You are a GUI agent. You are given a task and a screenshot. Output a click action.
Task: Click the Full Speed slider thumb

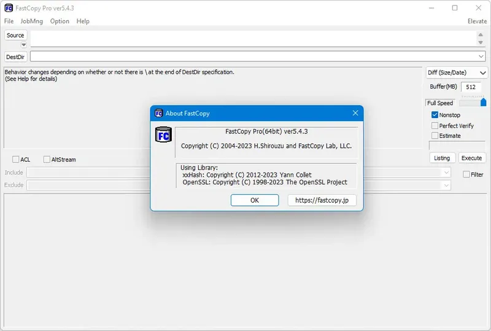coord(484,102)
